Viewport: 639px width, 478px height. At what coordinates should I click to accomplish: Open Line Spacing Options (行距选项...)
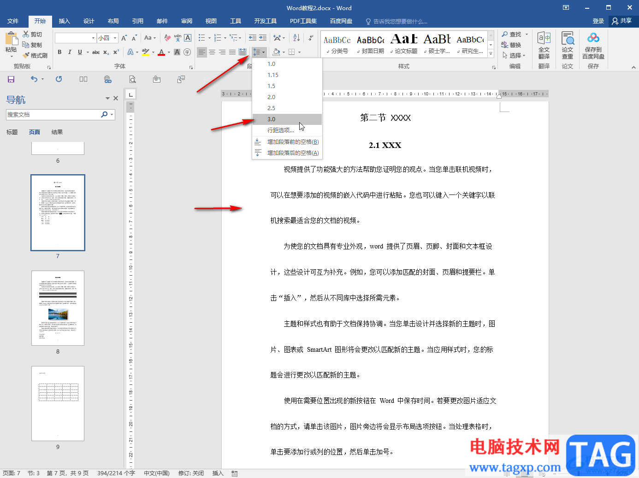click(x=287, y=130)
